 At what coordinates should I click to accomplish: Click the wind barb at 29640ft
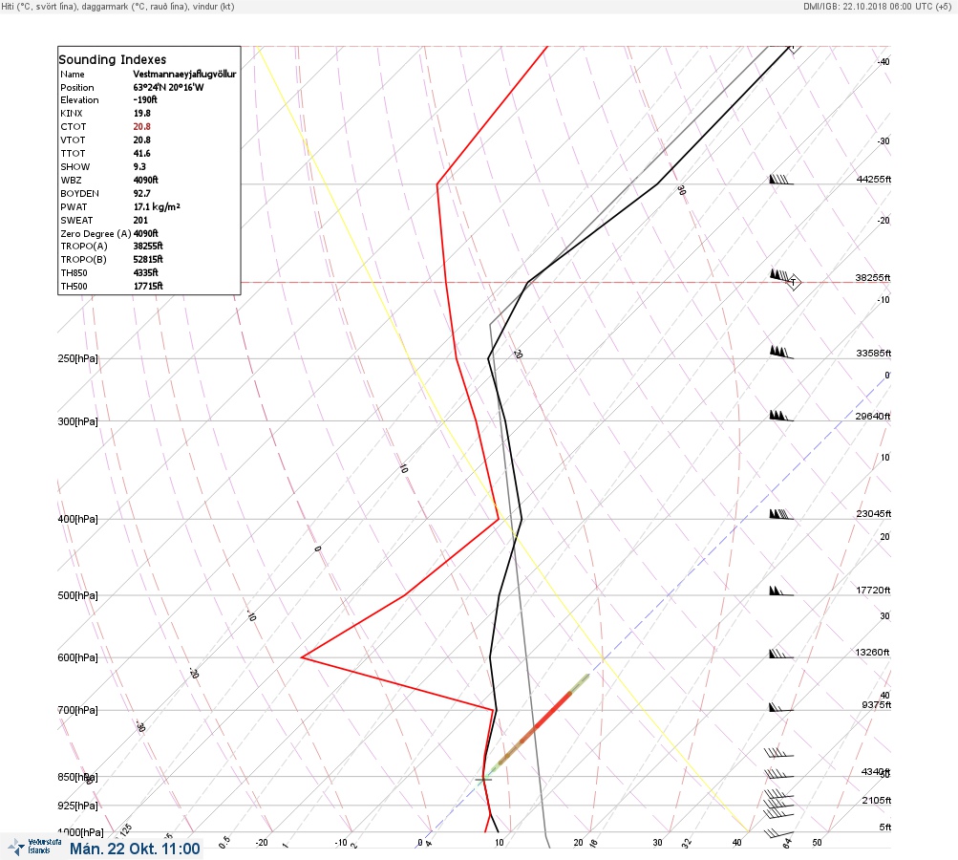(780, 417)
